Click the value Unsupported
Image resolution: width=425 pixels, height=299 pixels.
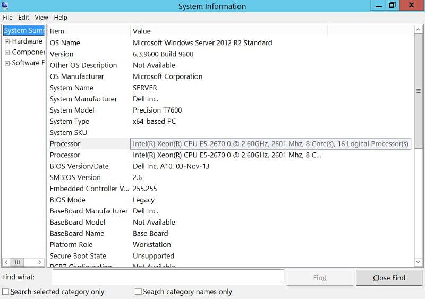pos(154,256)
